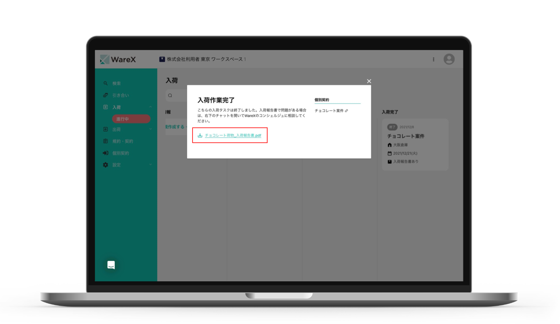Collapse the 入荷 sidebar section chevron
The width and height of the screenshot is (560, 324).
pyautogui.click(x=150, y=107)
